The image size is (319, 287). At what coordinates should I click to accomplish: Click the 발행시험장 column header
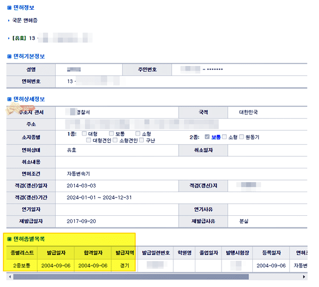click(x=237, y=253)
